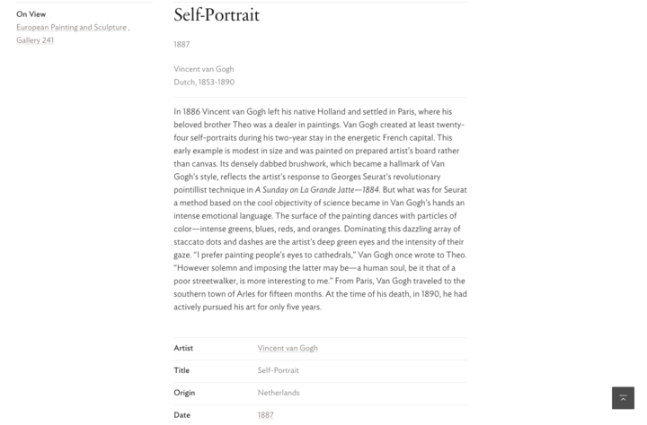The width and height of the screenshot is (647, 425).
Task: Click the back-to-top arrow button
Action: pyautogui.click(x=623, y=398)
